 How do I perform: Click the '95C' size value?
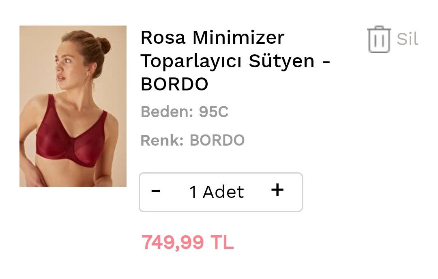(x=214, y=112)
